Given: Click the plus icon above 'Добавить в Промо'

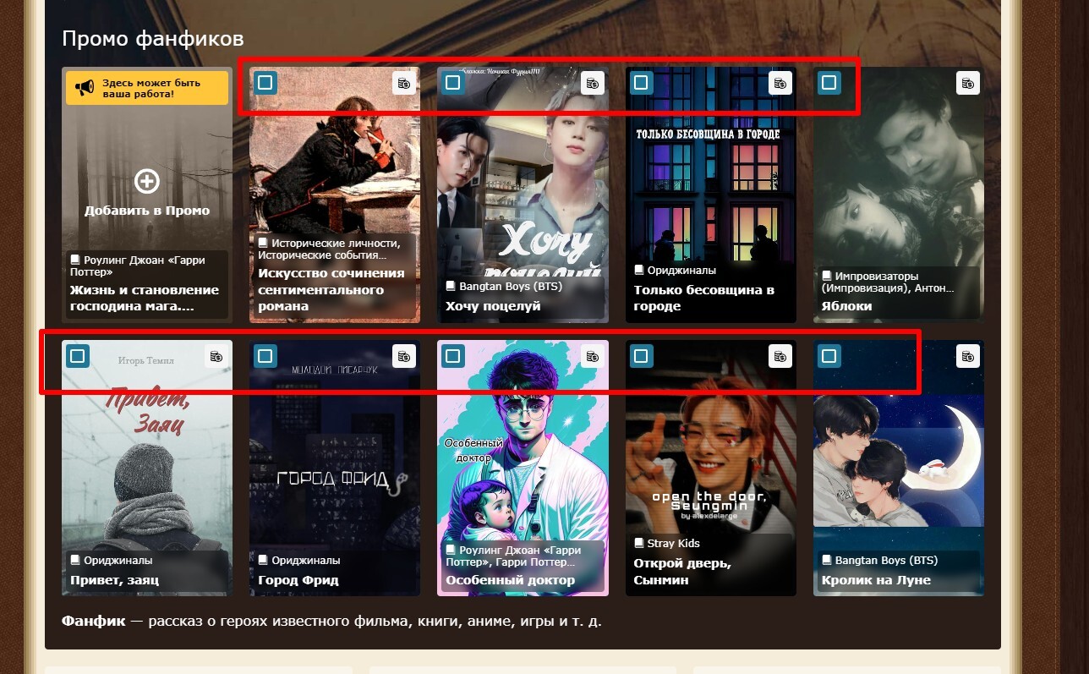Looking at the screenshot, I should (x=147, y=181).
